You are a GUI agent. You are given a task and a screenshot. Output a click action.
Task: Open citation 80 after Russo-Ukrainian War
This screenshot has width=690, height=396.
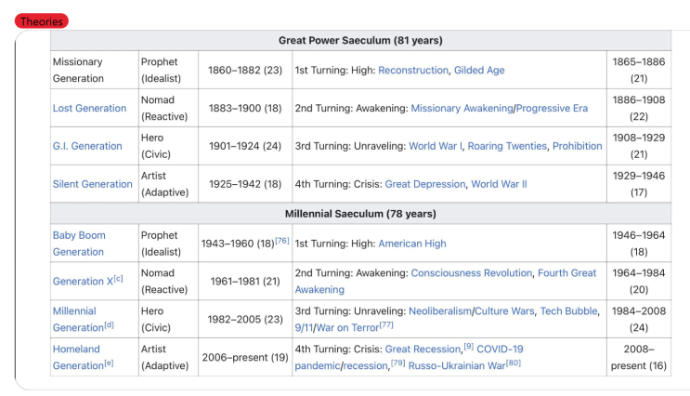coord(514,363)
